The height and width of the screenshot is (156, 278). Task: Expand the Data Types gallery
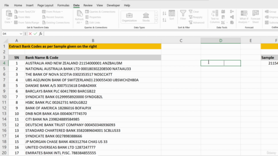point(156,21)
